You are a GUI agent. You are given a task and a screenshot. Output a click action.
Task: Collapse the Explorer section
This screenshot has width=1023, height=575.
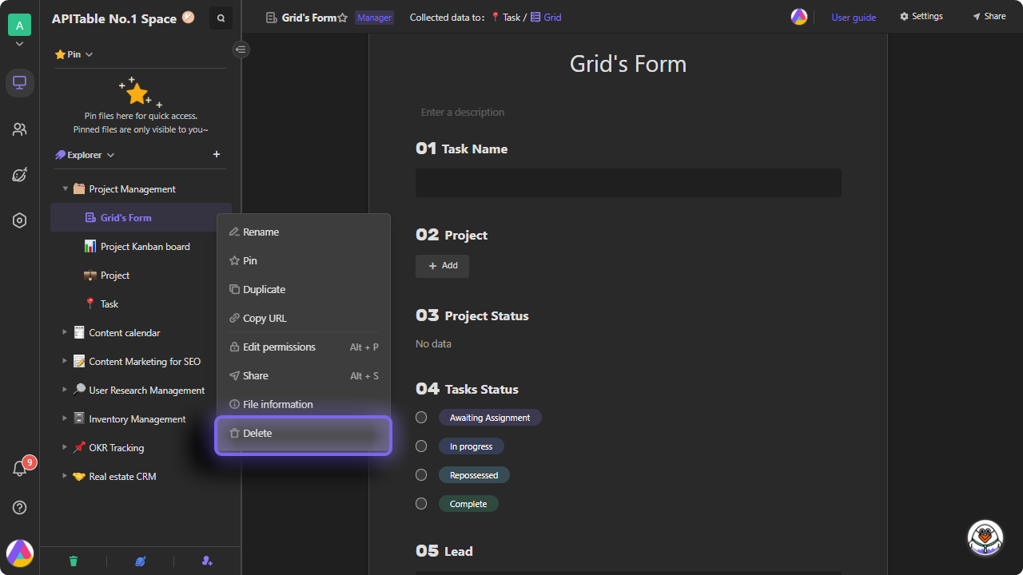[x=110, y=155]
